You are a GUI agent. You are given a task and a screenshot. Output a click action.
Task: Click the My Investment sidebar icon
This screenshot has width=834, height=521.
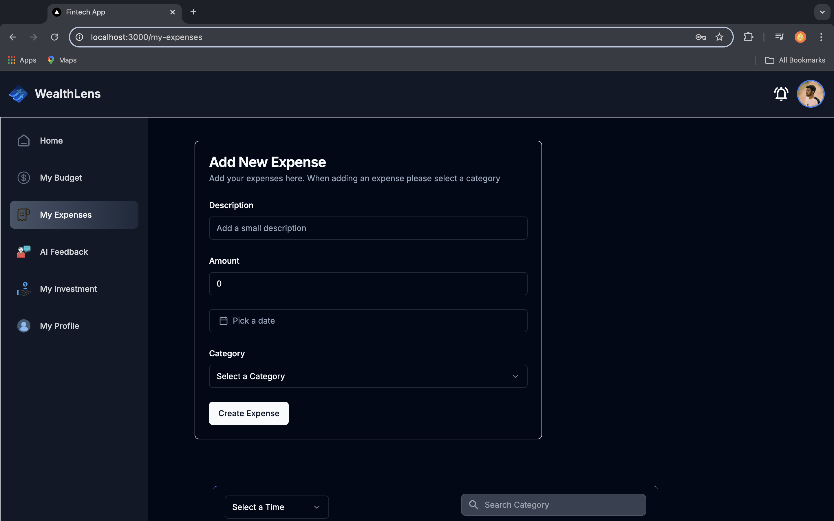[24, 289]
